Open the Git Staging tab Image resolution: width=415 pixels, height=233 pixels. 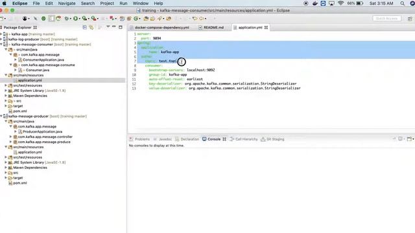click(x=272, y=139)
